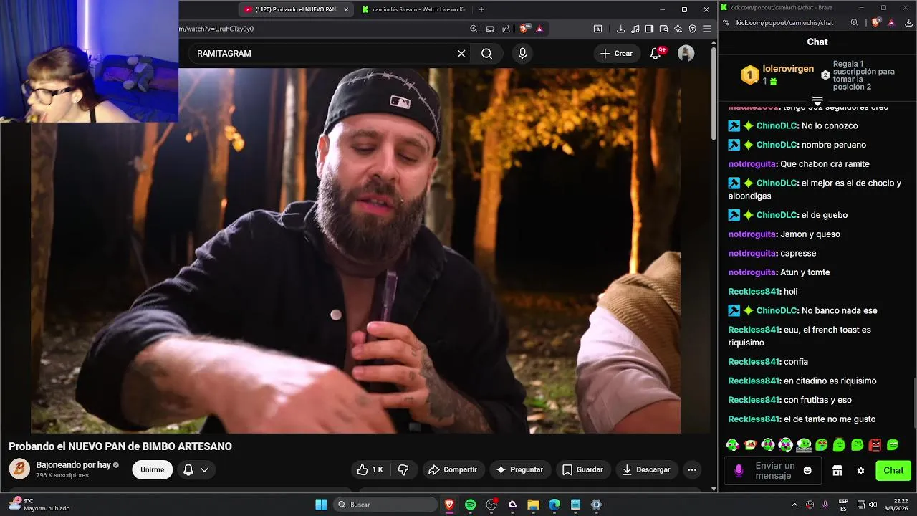Open YouTube notifications bell with 9+ badge

coord(656,54)
